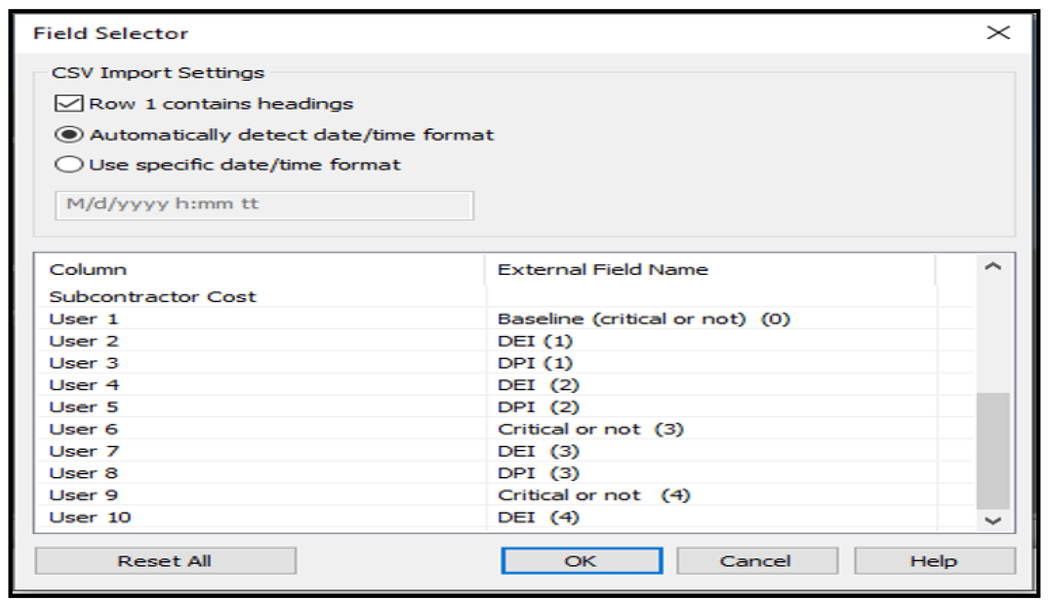The image size is (1050, 606).
Task: Click Critical or not (3) field cell
Action: (590, 429)
